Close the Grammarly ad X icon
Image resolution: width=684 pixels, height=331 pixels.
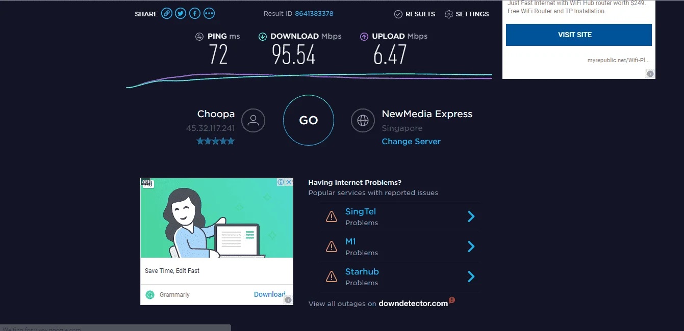pyautogui.click(x=289, y=182)
